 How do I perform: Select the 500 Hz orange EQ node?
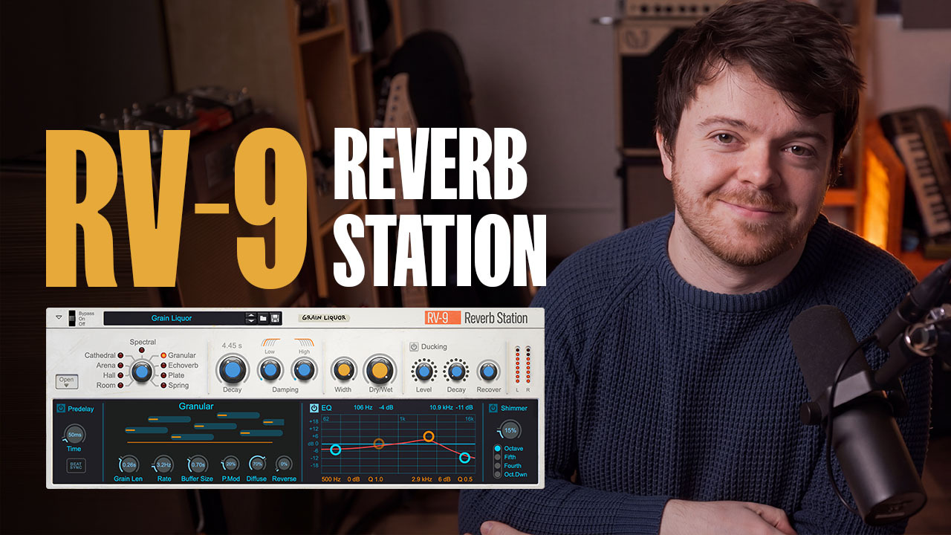379,444
